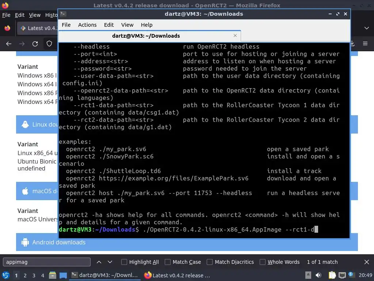Find previous match arrow
Screen dimensions: 374x281
(x=99, y=262)
